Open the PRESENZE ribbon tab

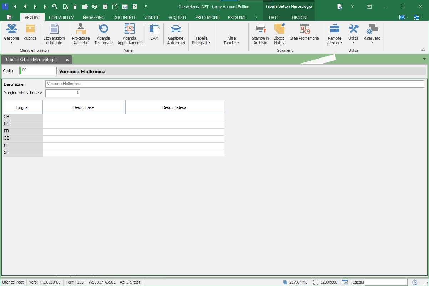point(237,17)
